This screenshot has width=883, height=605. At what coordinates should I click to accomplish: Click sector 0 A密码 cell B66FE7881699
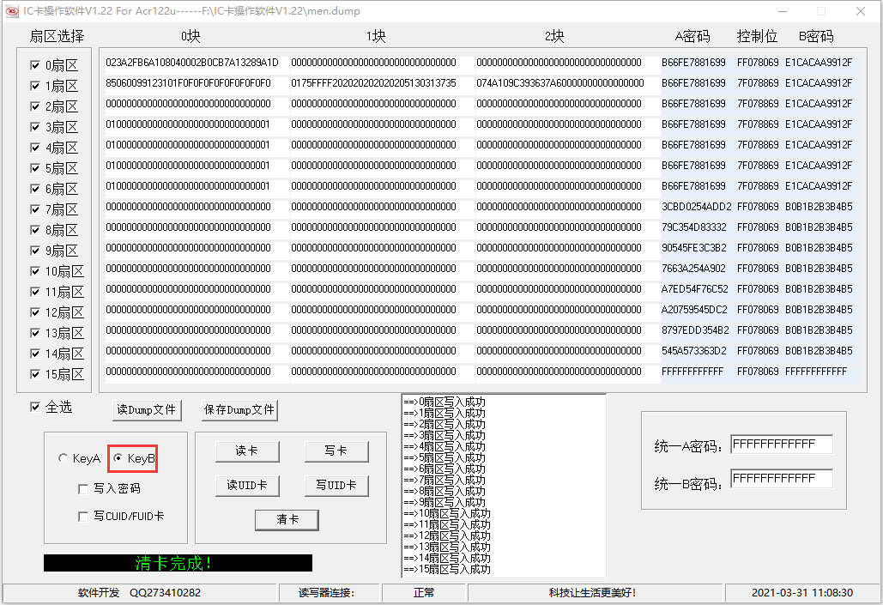pyautogui.click(x=693, y=63)
